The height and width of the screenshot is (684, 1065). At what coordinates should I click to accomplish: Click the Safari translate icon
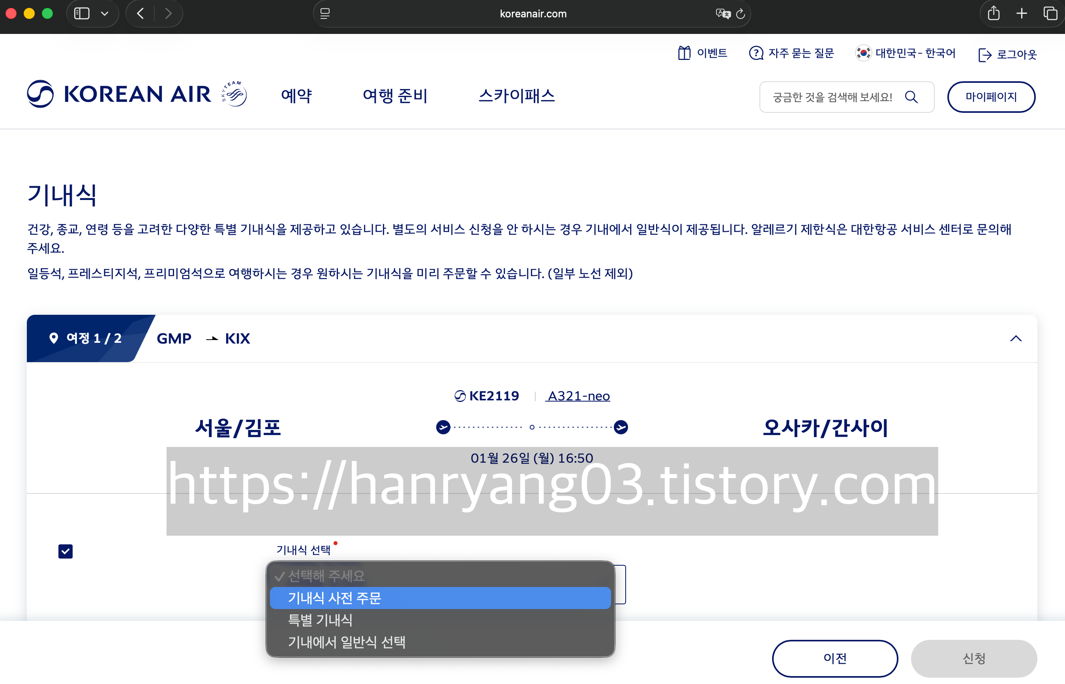coord(723,14)
